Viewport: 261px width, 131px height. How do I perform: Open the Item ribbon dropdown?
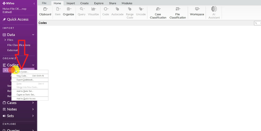[x=58, y=12]
